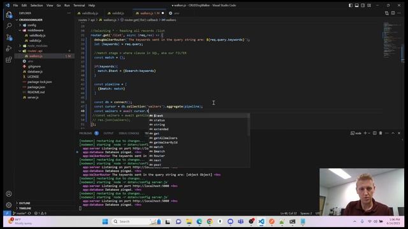The image size is (408, 229).
Task: Click the Ln 48 cursor position status item
Action: coord(288,213)
